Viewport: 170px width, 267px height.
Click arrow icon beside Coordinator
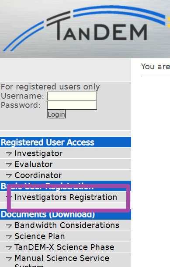click(9, 175)
